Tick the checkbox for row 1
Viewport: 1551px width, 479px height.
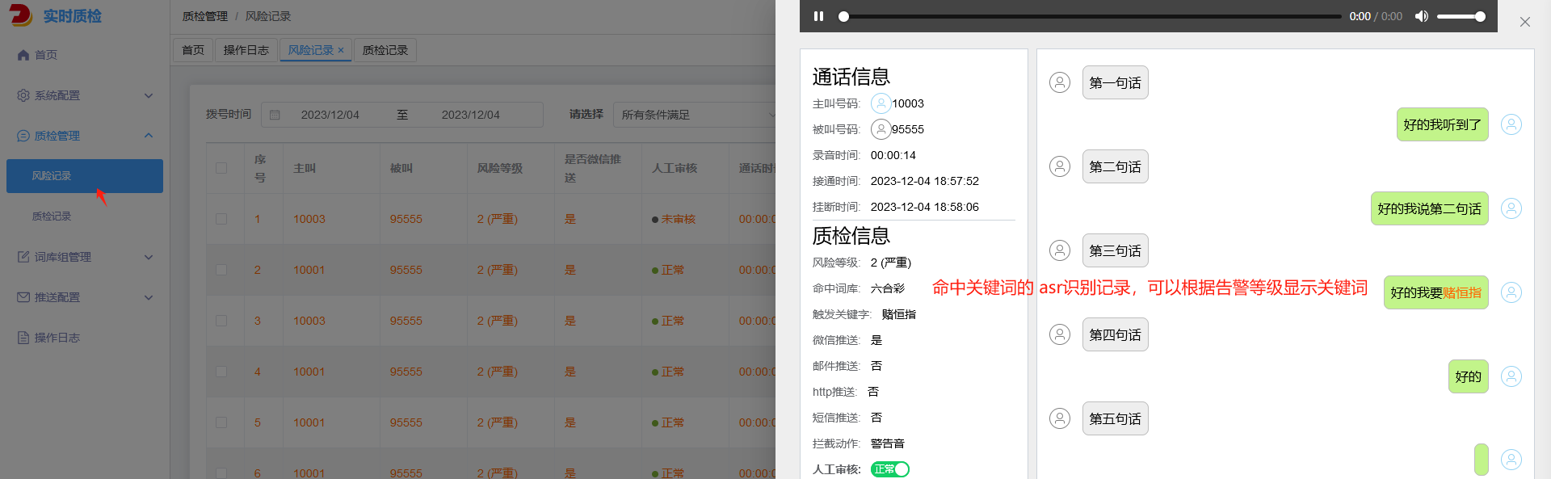(x=221, y=219)
